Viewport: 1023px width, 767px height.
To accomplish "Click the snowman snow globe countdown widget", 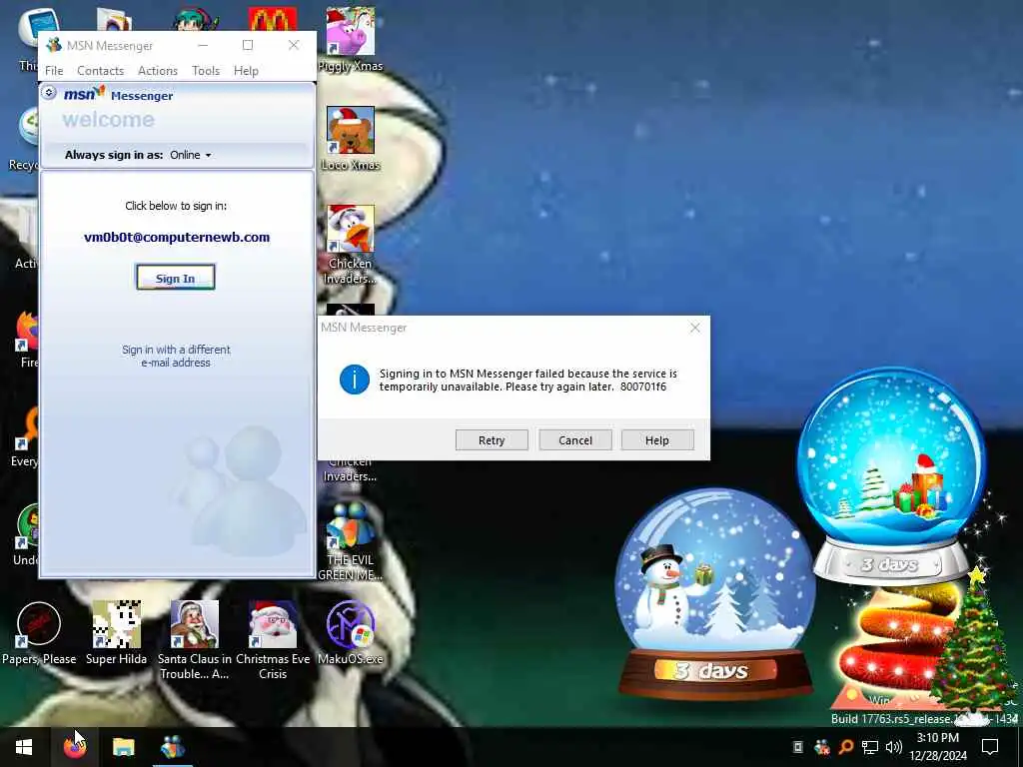I will pyautogui.click(x=715, y=593).
